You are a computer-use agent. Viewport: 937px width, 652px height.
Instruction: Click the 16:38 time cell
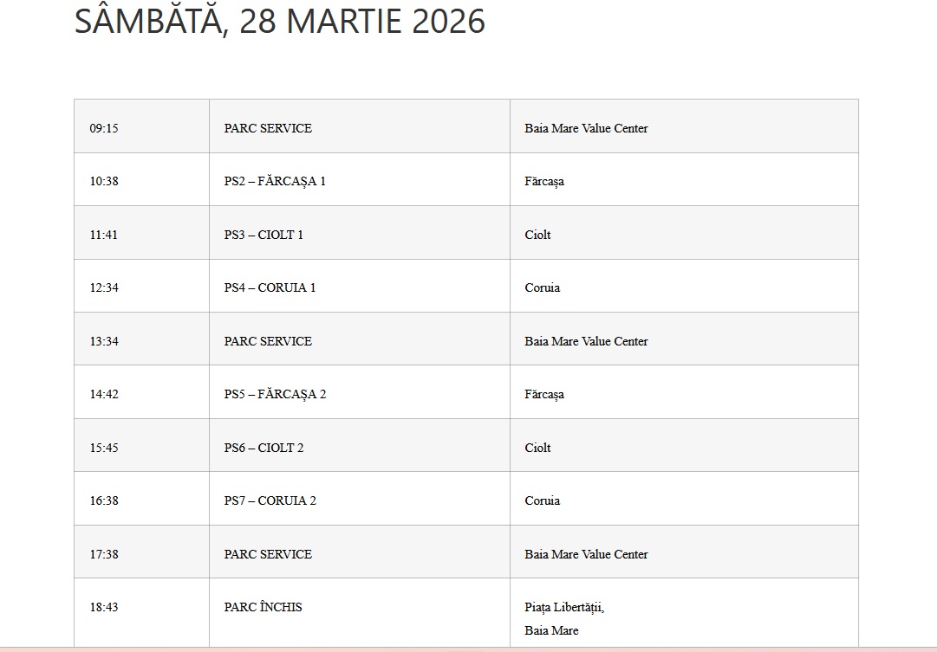(x=104, y=500)
